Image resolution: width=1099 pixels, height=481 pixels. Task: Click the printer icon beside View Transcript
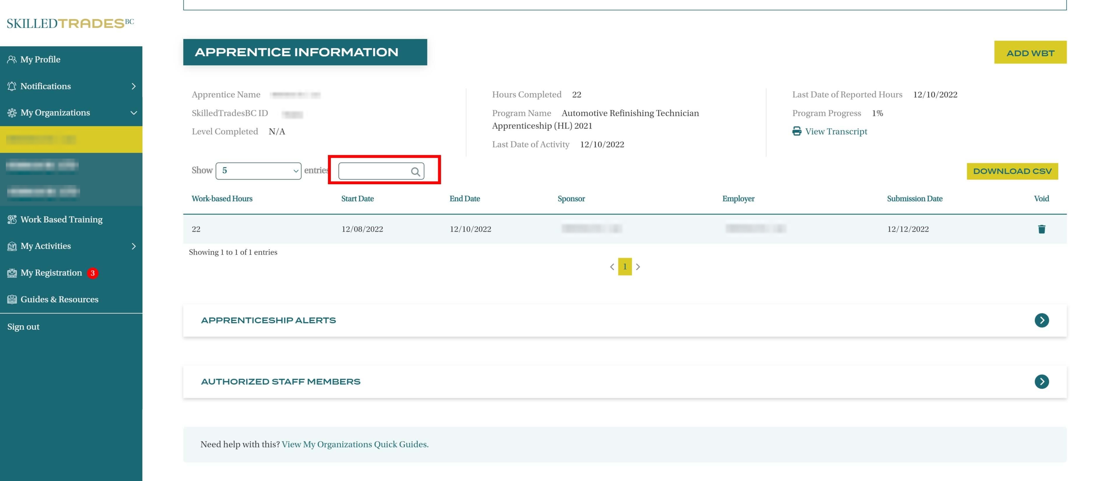click(796, 131)
